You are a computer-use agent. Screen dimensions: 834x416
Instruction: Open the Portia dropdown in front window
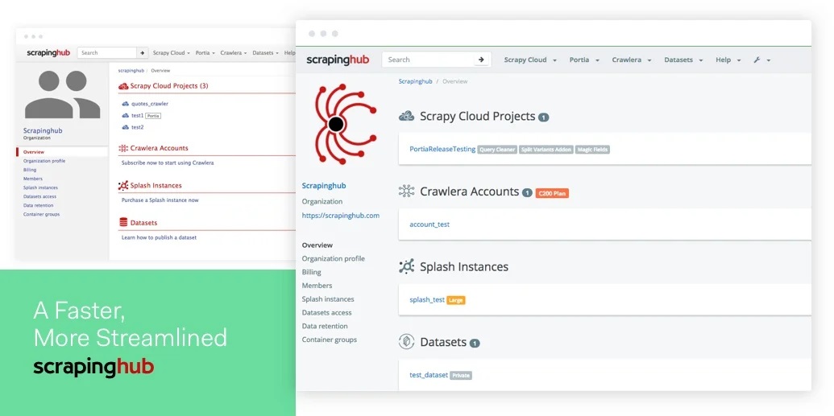click(584, 60)
